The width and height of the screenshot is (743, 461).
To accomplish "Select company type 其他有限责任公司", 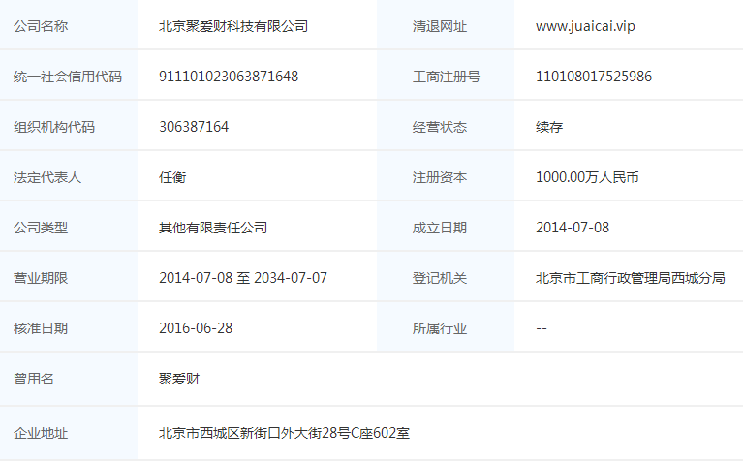I will 213,228.
